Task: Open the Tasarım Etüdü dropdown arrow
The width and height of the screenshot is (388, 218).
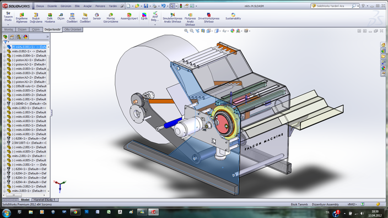Action: coord(8,25)
